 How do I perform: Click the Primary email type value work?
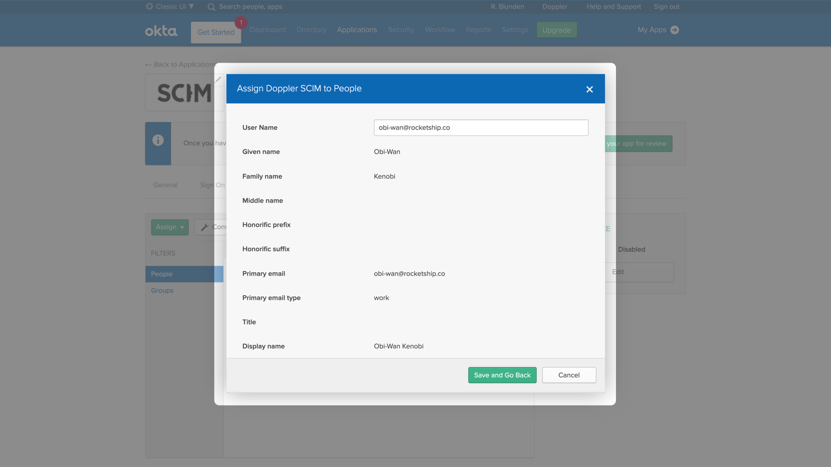pyautogui.click(x=381, y=298)
